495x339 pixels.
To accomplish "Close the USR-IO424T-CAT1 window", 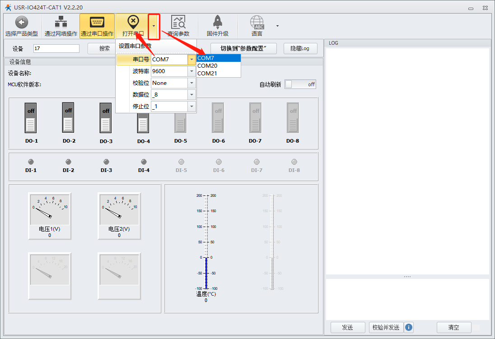I will [x=486, y=8].
